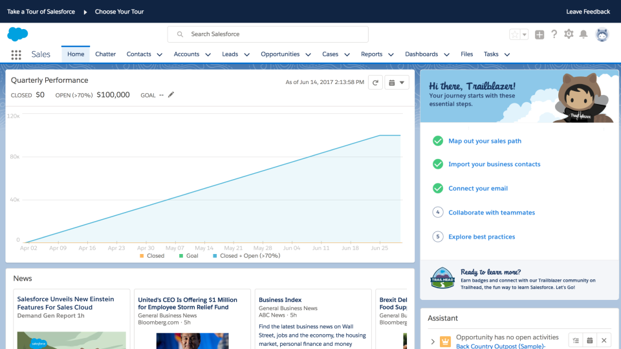Screen dimensions: 621x349
Task: Open the chart date range calendar dropdown
Action: [397, 82]
